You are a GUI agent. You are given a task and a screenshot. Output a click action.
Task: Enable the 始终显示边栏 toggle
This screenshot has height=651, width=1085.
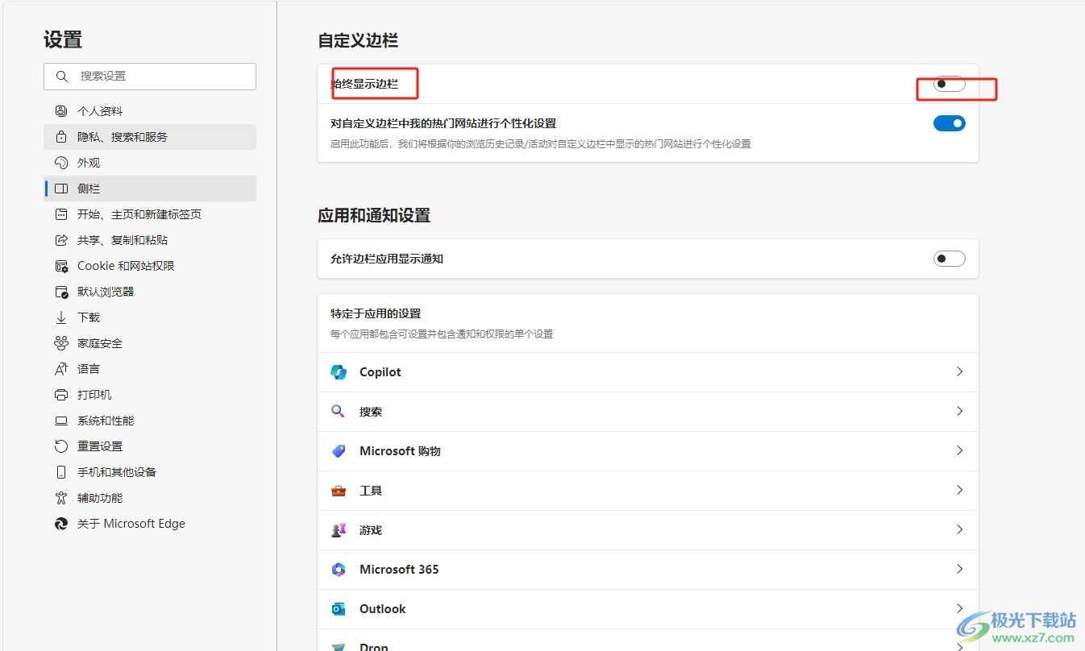949,84
